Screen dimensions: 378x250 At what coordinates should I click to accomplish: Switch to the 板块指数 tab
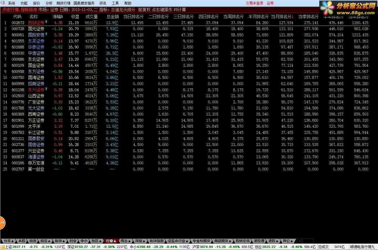[x=157, y=241]
